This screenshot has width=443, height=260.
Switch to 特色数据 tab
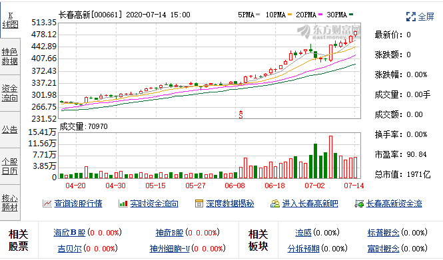10,57
